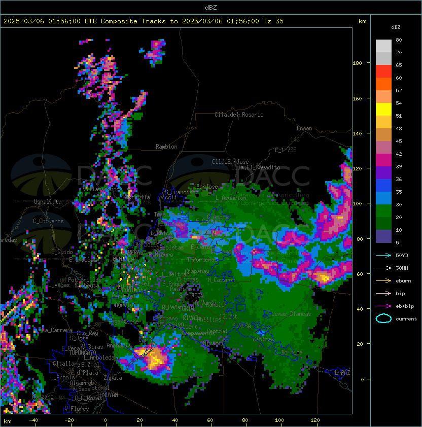The image size is (422, 427).
Task: Click the C_Guido map label
Action: tap(62, 252)
